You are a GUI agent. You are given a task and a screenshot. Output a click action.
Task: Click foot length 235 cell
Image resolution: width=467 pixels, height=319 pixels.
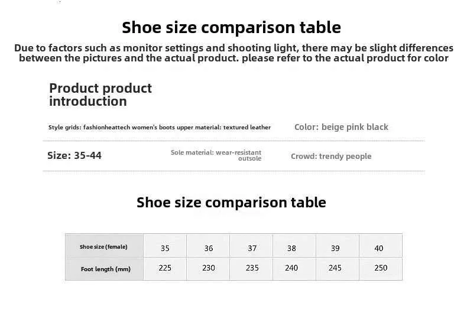click(x=251, y=269)
